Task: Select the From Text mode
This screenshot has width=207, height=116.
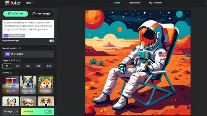Action: (16, 14)
